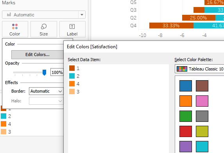The width and height of the screenshot is (224, 153).
Task: Pick the blue palette swatch
Action: point(186,86)
